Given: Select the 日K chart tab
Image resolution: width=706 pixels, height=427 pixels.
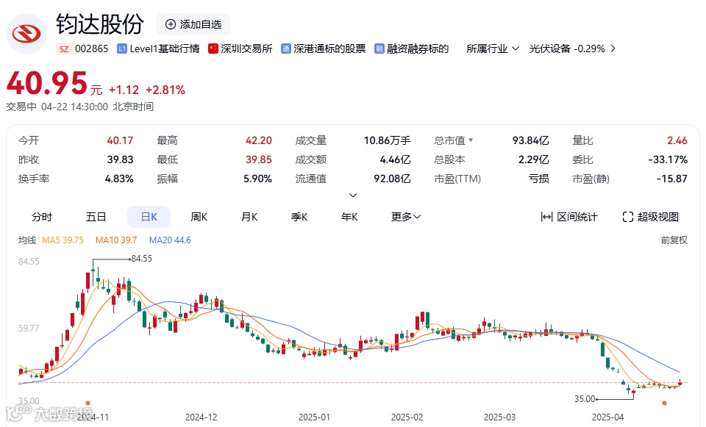Looking at the screenshot, I should click(x=149, y=217).
